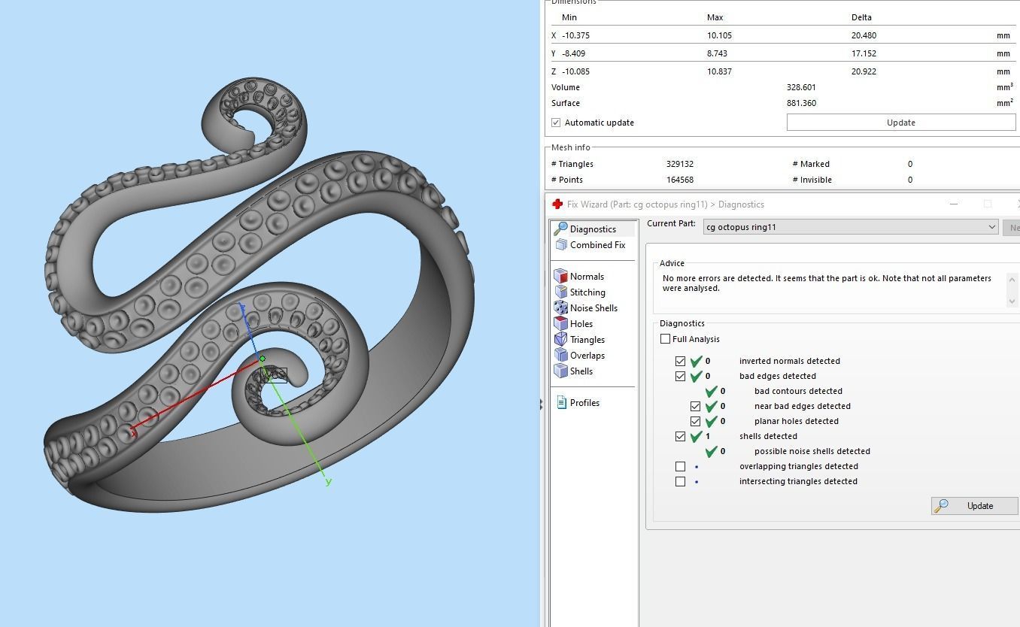
Task: Uncheck inverted normals detected checkbox
Action: click(x=680, y=361)
